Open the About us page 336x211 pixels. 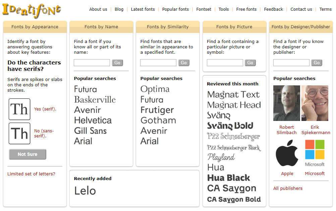[98, 9]
